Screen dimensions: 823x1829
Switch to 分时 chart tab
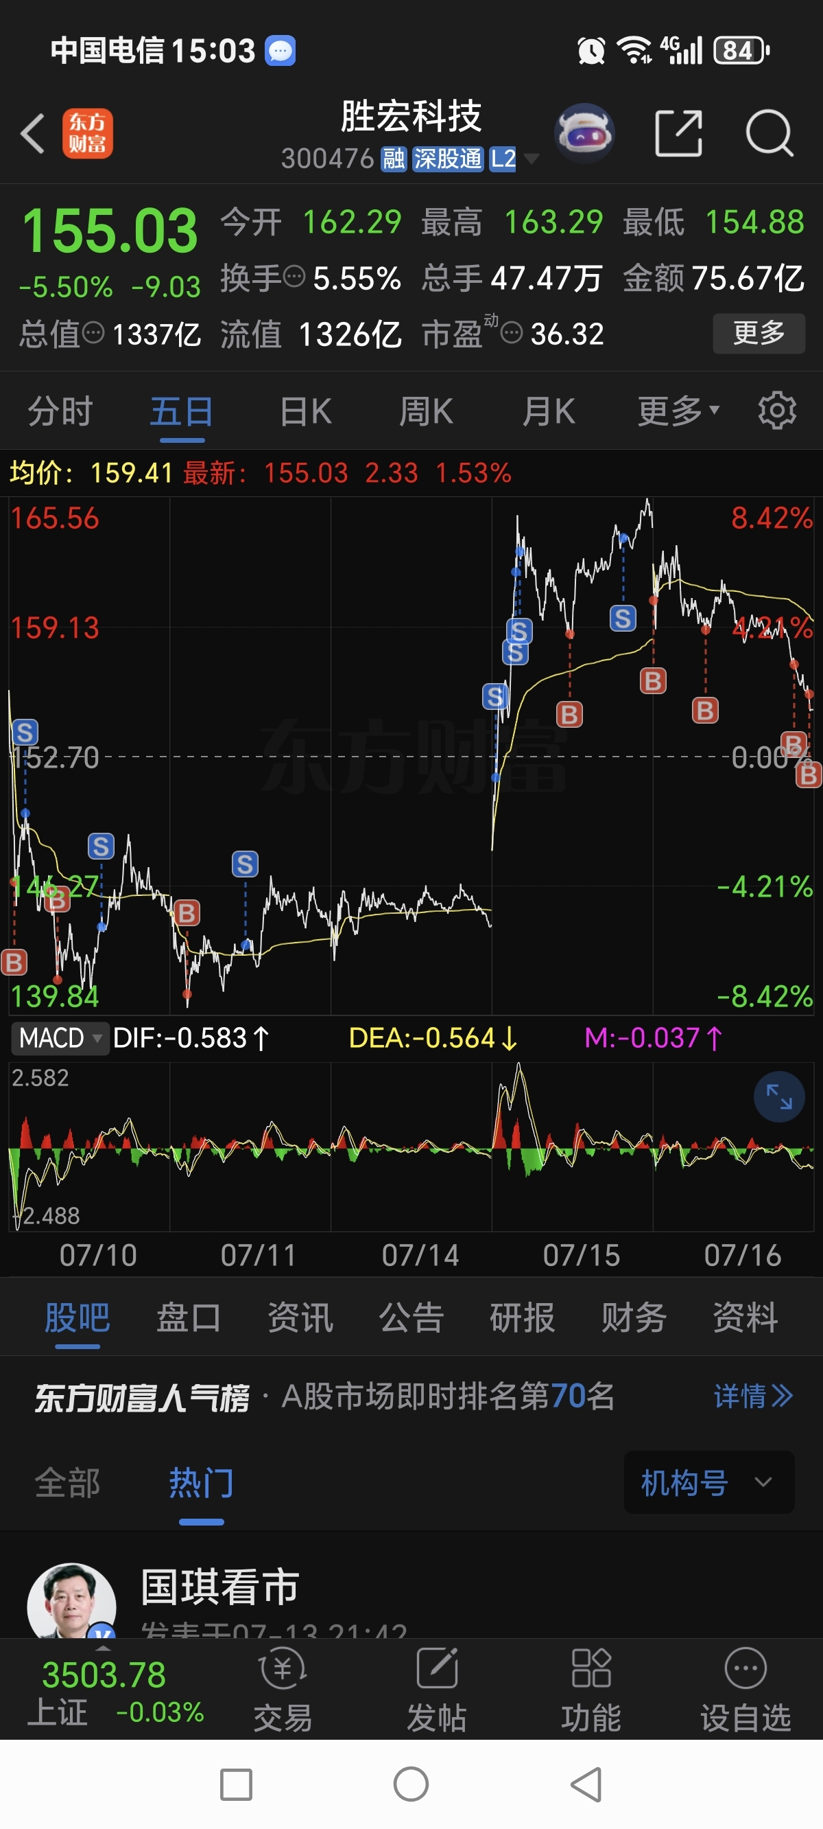pos(60,411)
